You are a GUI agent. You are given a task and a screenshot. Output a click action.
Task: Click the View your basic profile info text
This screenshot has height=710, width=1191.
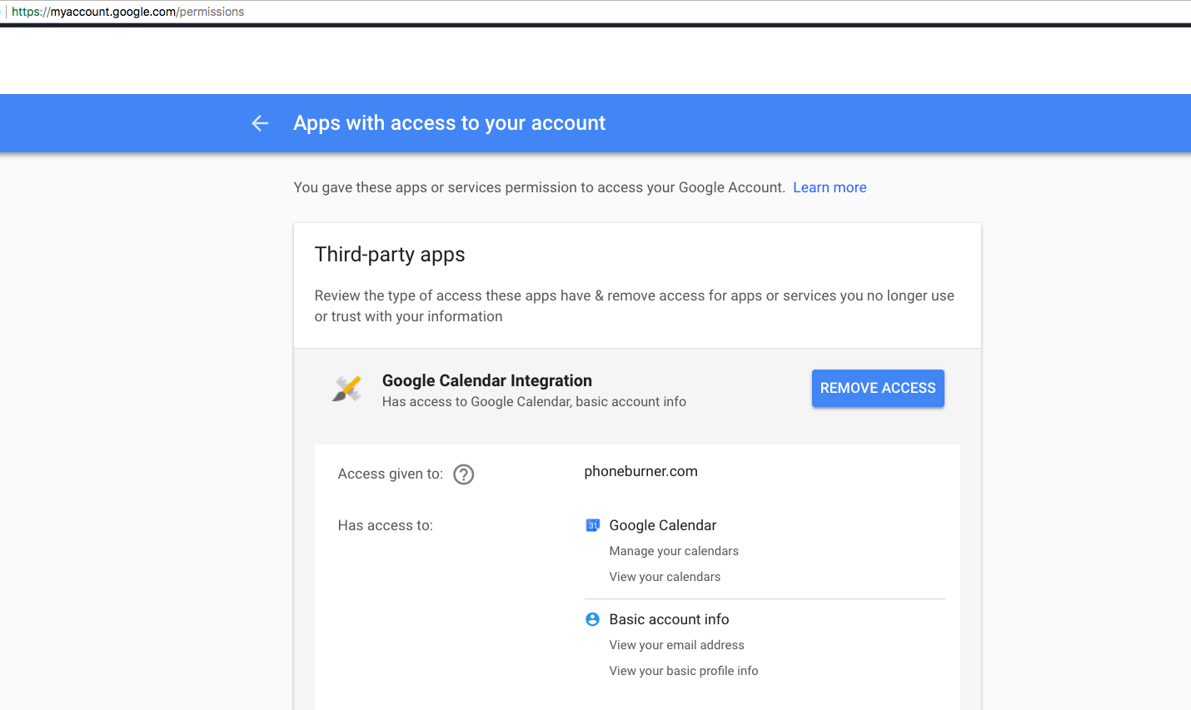point(684,671)
